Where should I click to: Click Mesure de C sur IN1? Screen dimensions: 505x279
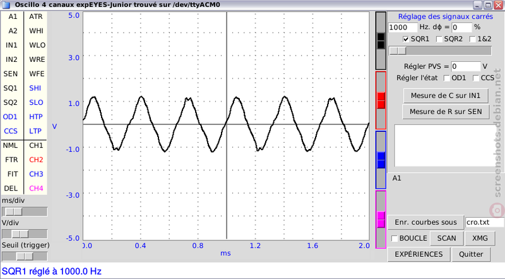tap(446, 96)
